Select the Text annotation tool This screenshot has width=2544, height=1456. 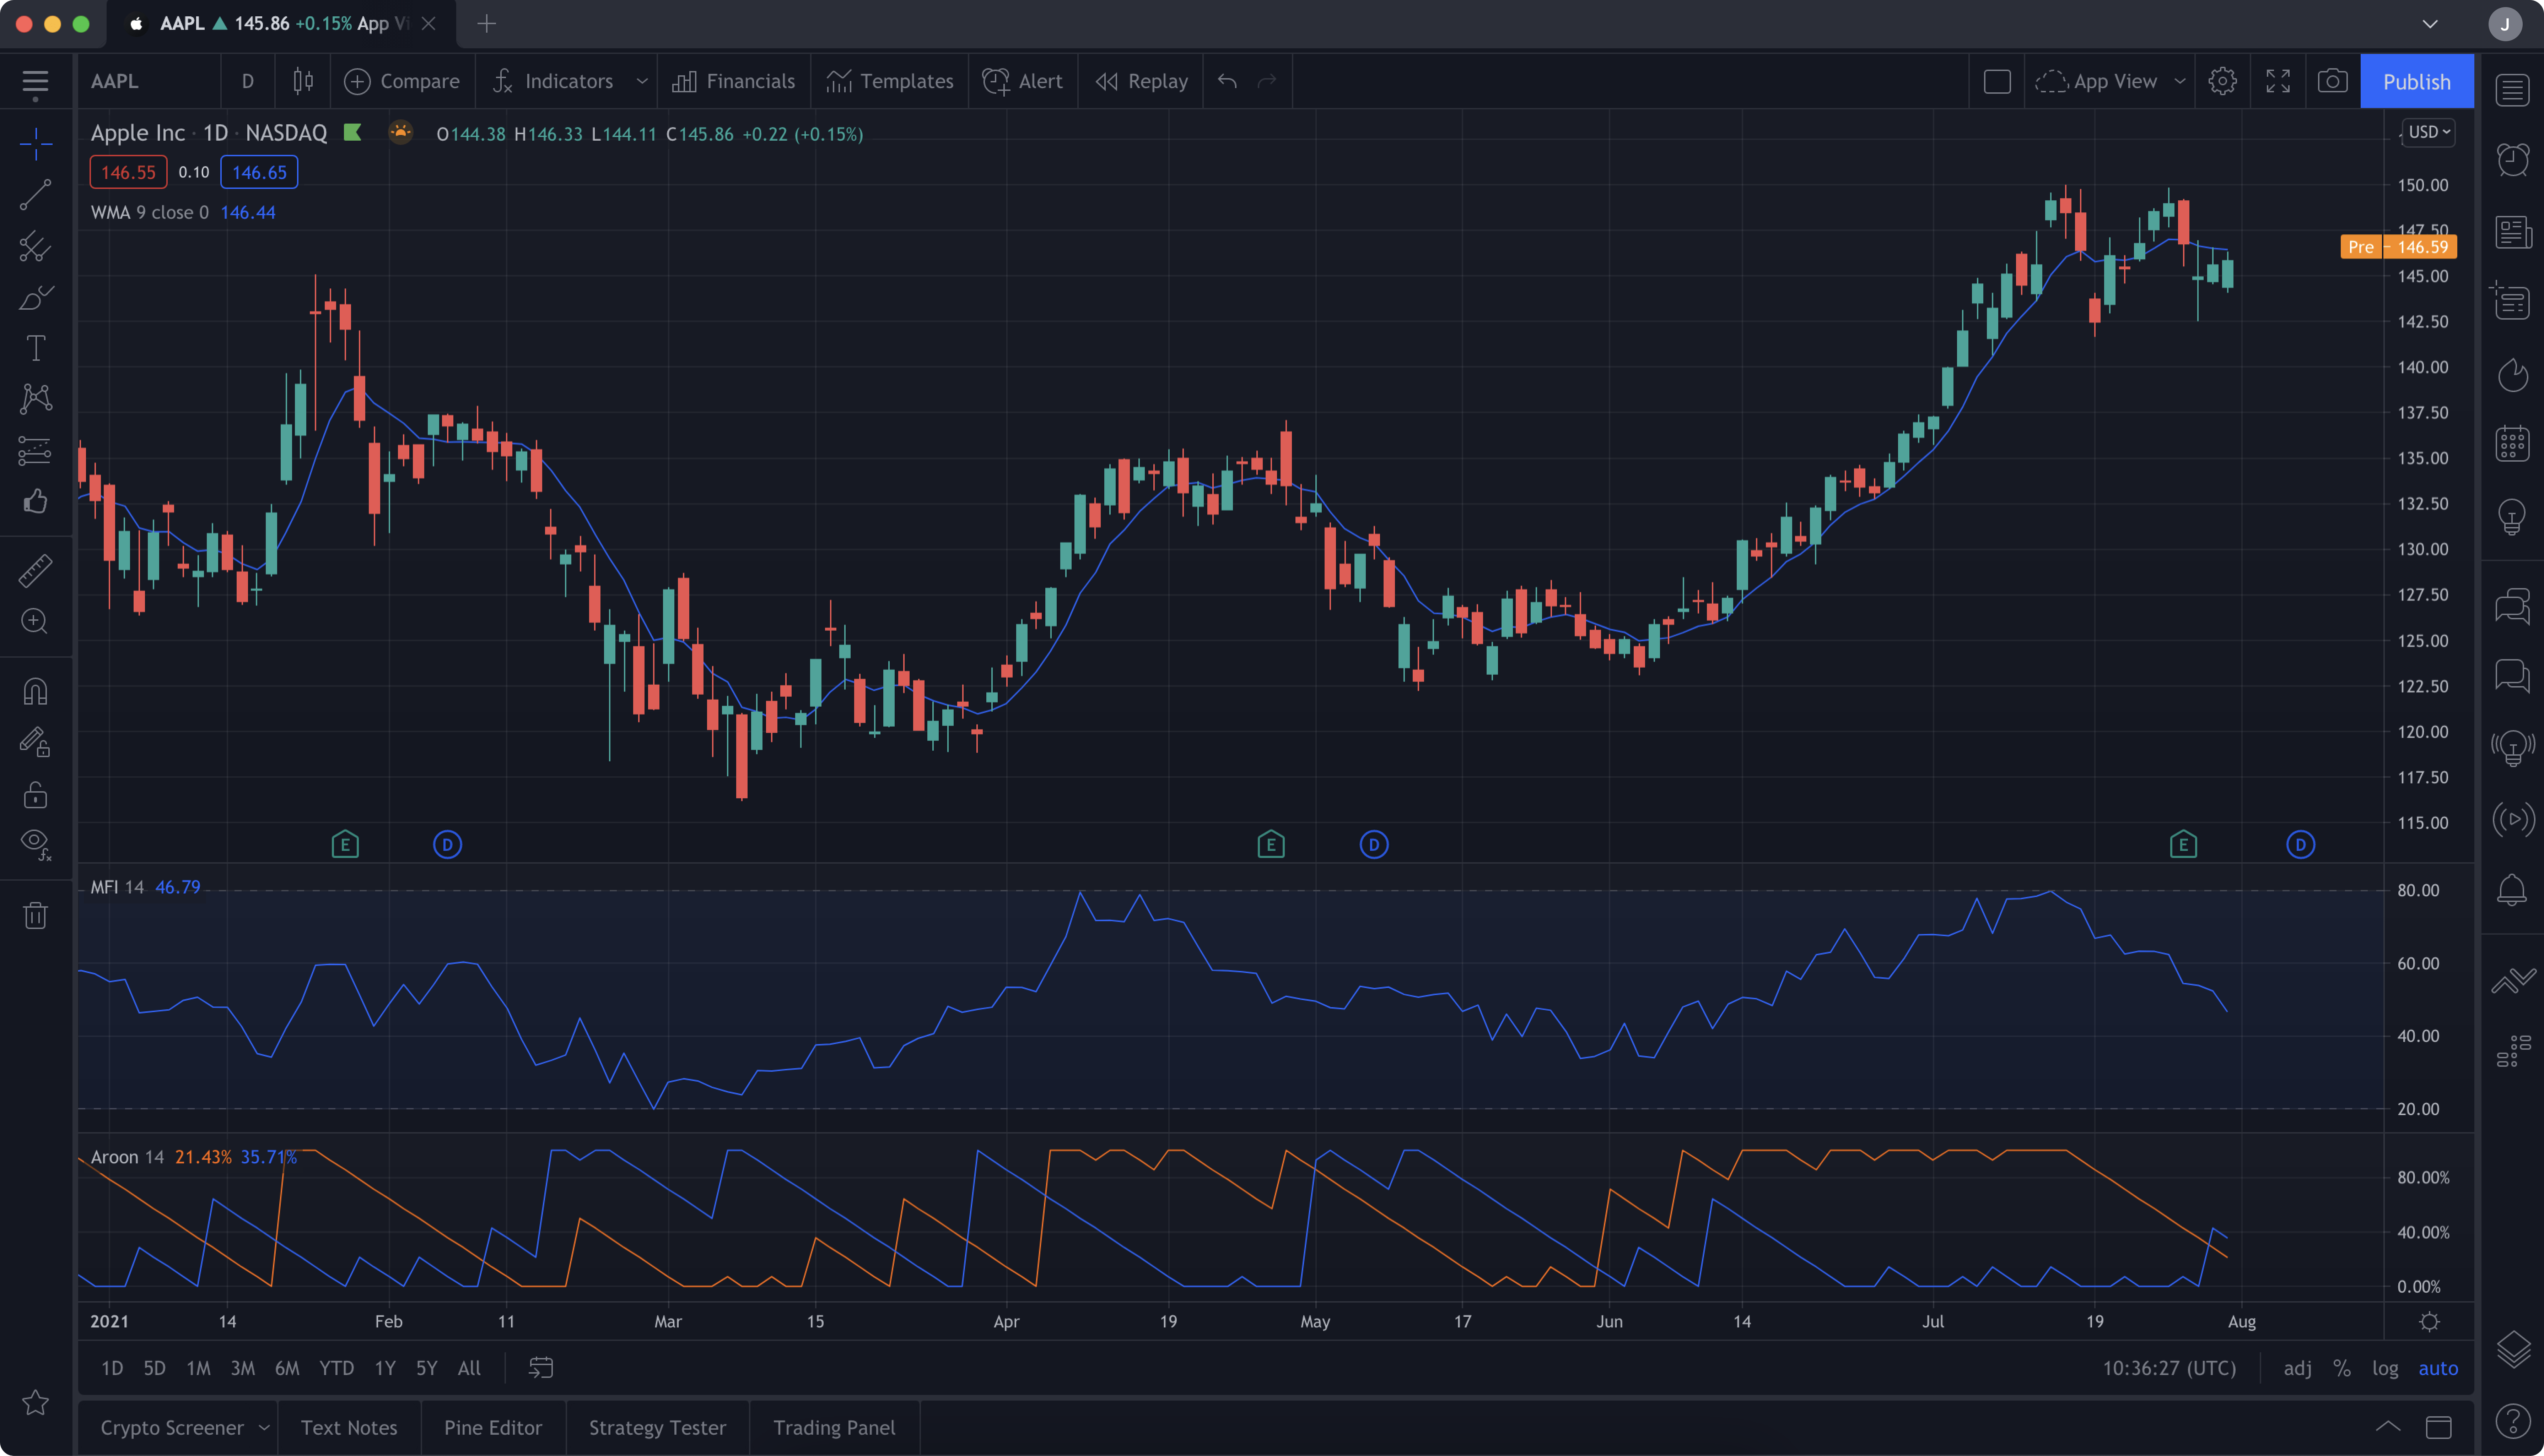[35, 348]
